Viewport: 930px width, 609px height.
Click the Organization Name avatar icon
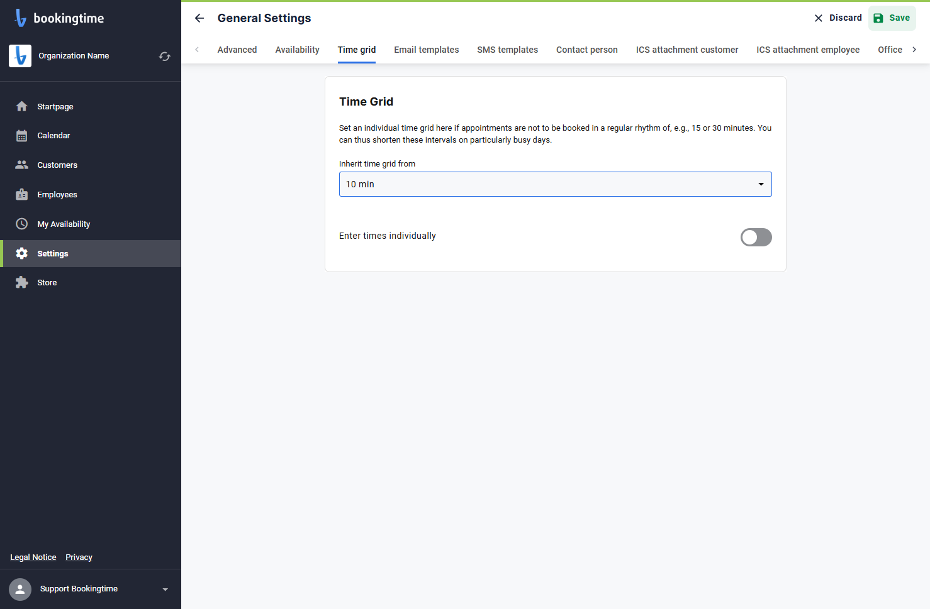[20, 56]
